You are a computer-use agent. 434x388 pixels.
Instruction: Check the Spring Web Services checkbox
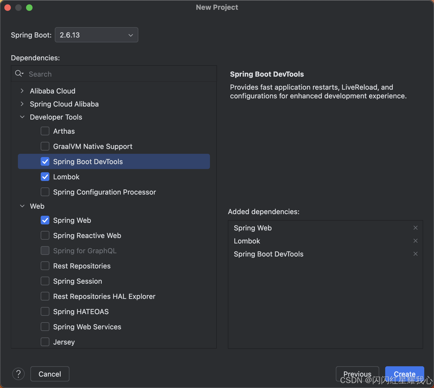(45, 327)
